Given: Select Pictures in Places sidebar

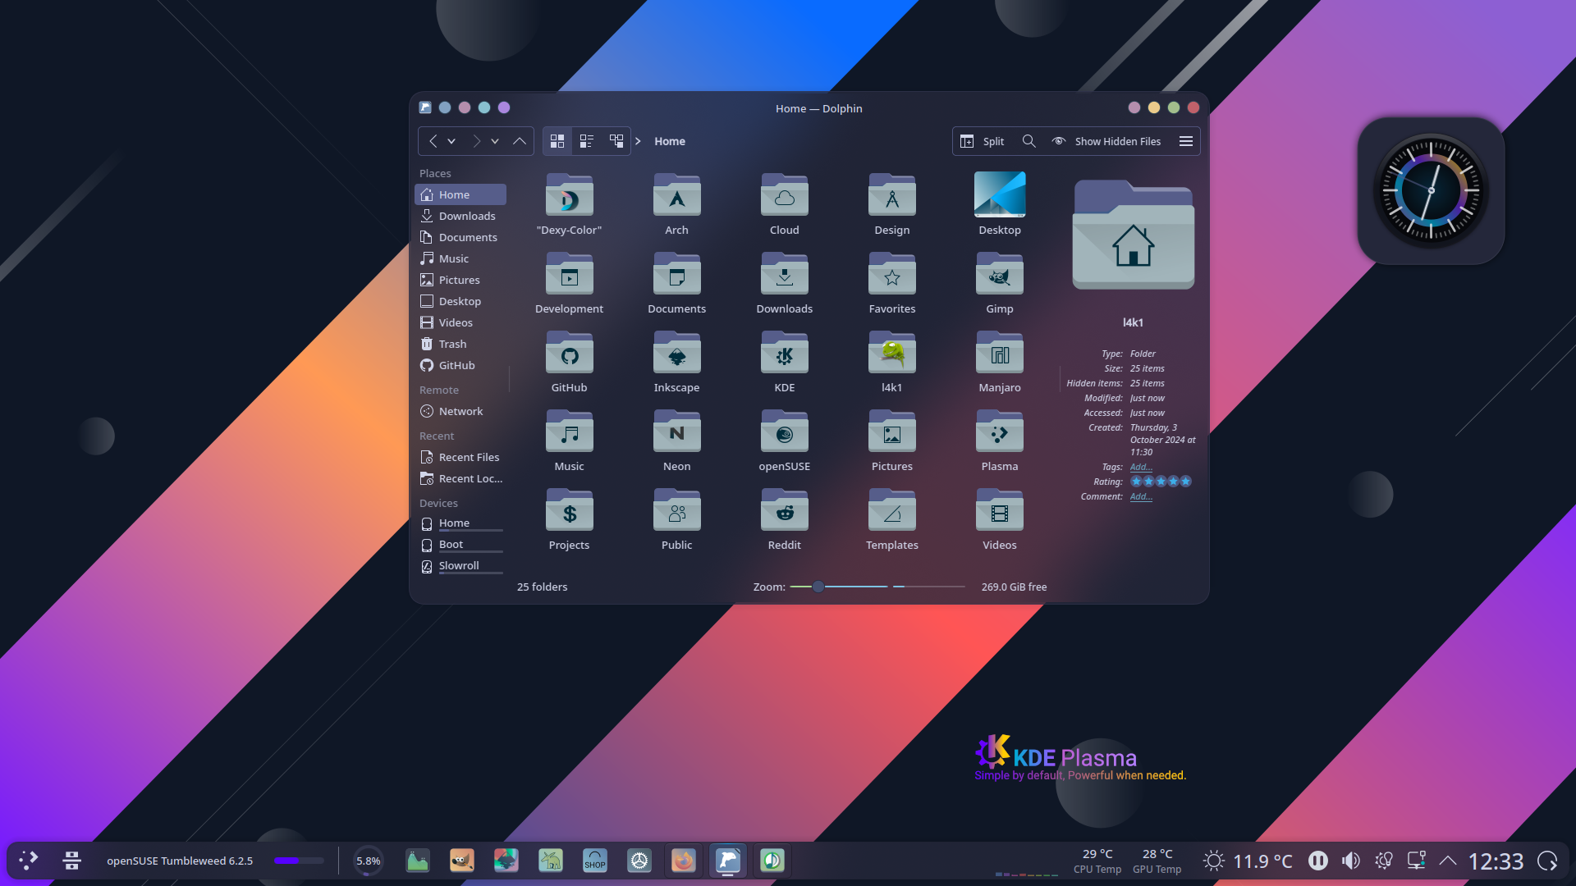Looking at the screenshot, I should [460, 280].
